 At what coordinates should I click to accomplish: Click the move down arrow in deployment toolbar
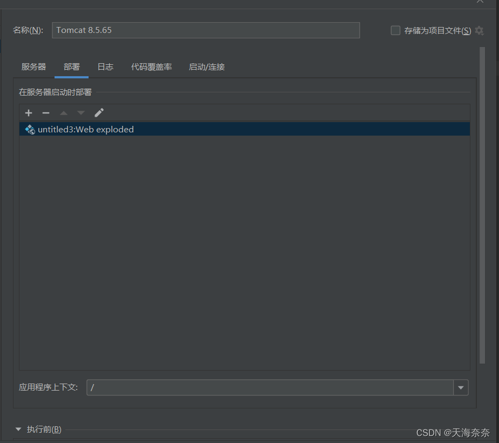[x=81, y=113]
